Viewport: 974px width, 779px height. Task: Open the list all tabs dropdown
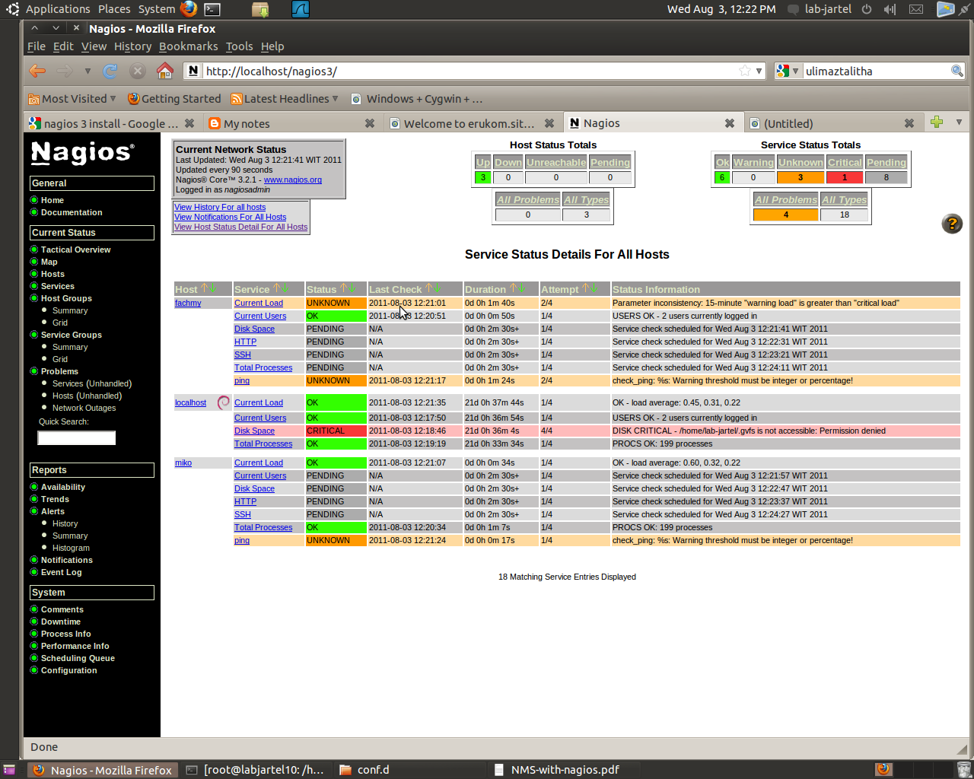tap(959, 122)
